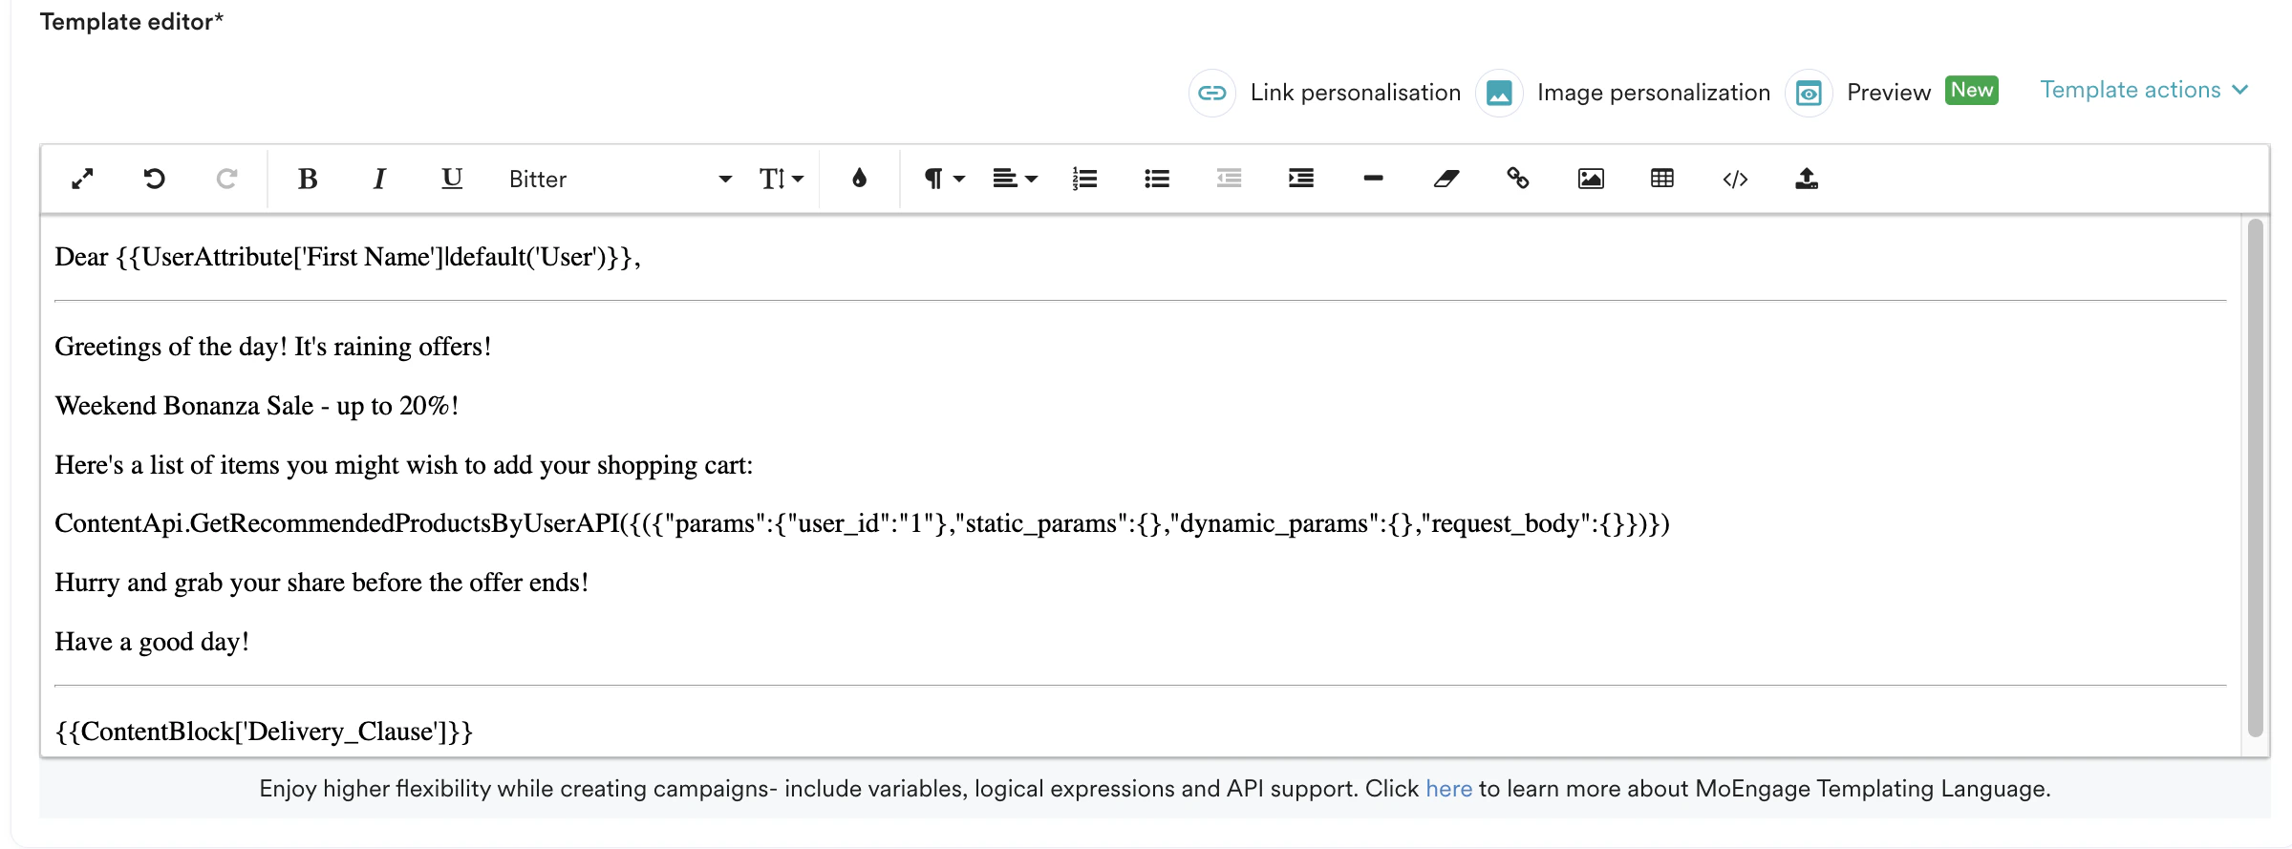Insert a horizontal line
Image resolution: width=2292 pixels, height=849 pixels.
[1373, 179]
